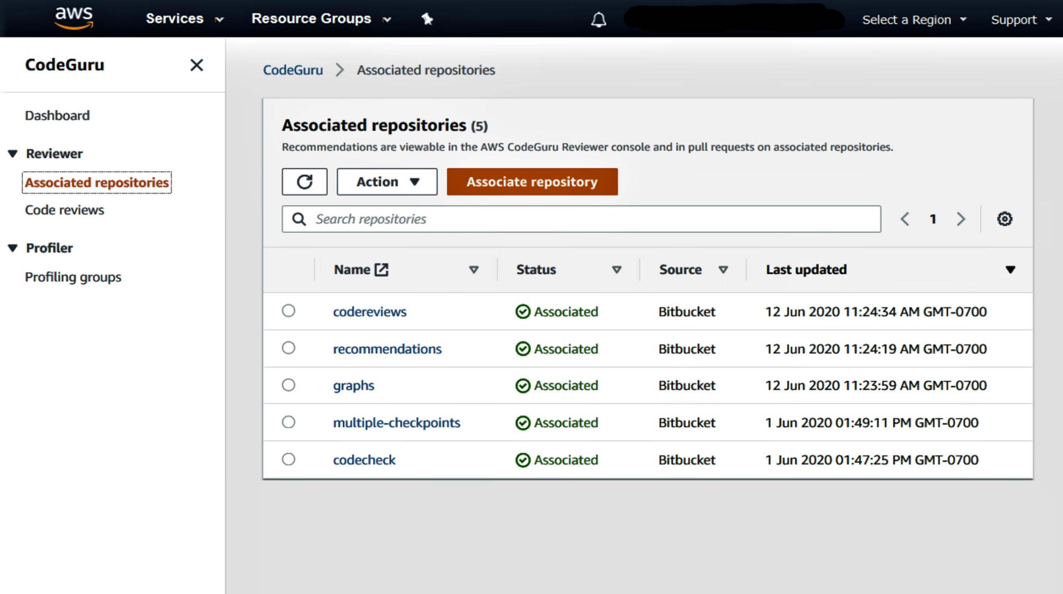
Task: Open the codecheck repository link
Action: coord(364,460)
